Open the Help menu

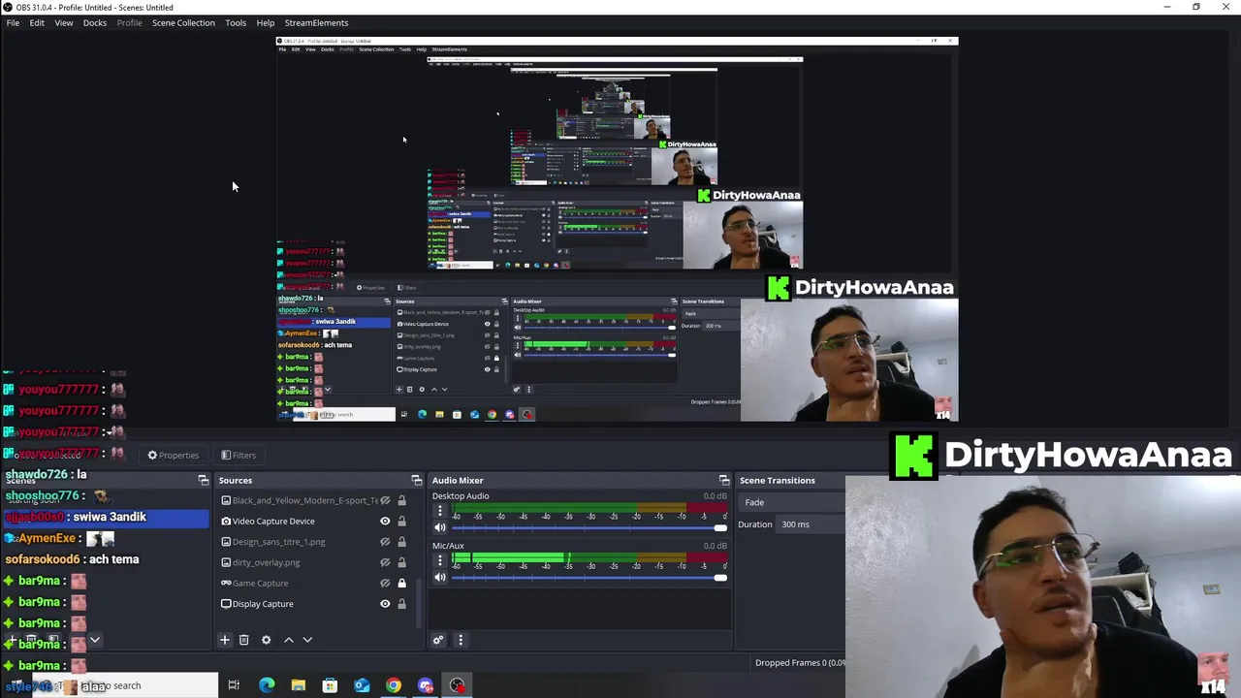coord(265,22)
